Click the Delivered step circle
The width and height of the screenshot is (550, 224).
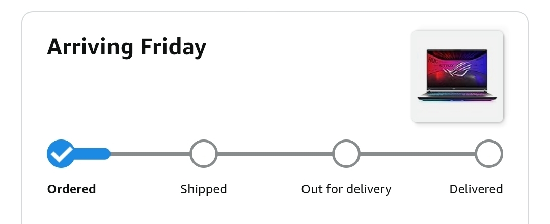click(489, 154)
